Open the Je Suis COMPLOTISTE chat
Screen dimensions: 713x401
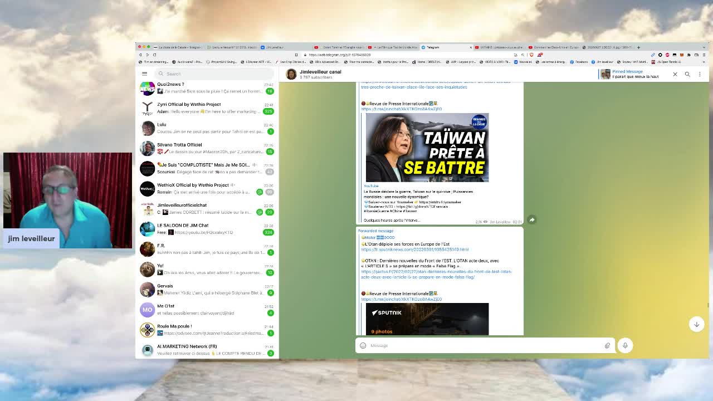[x=207, y=168]
